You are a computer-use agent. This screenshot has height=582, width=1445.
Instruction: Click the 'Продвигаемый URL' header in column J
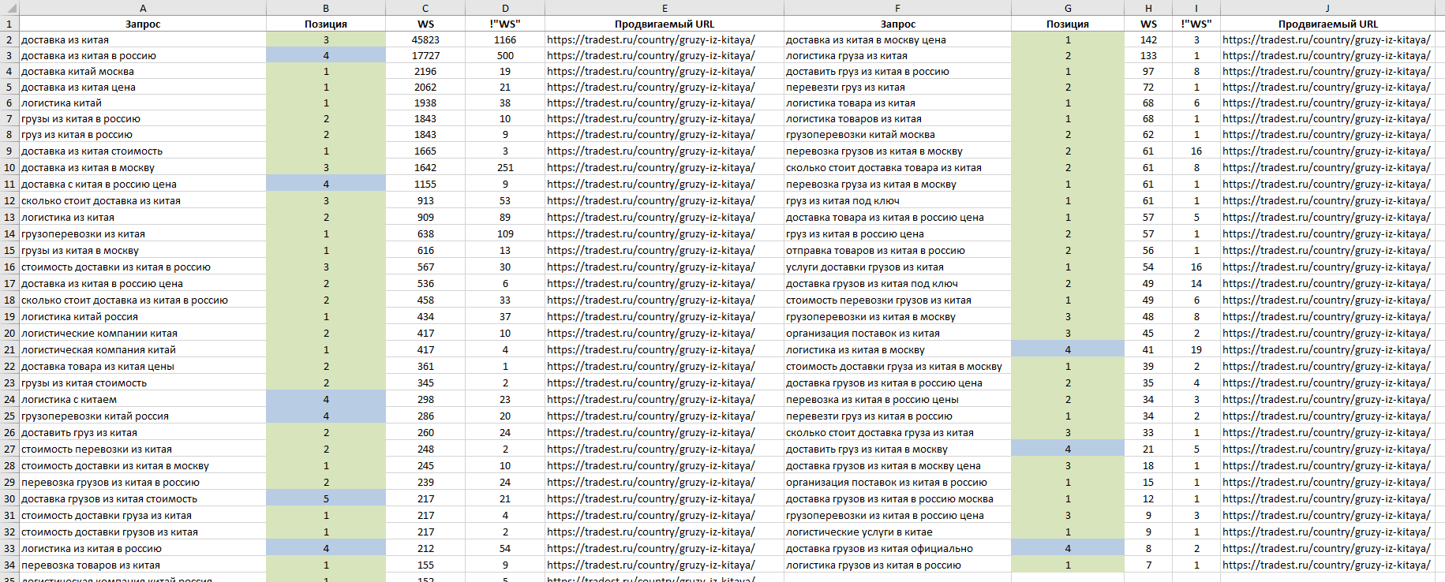(1327, 24)
